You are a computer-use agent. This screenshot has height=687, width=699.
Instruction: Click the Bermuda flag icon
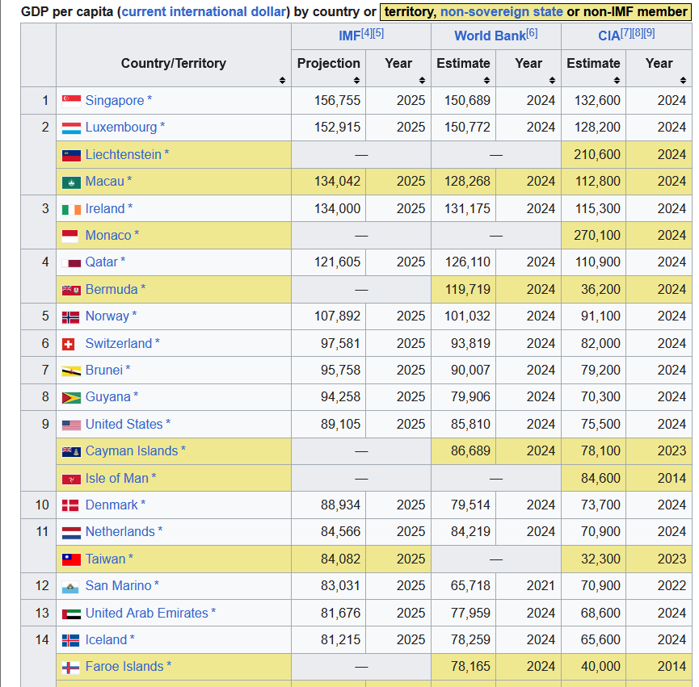[71, 291]
